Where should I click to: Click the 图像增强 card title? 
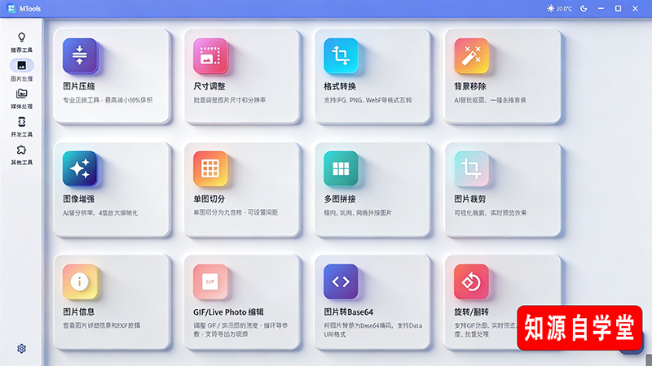(78, 199)
